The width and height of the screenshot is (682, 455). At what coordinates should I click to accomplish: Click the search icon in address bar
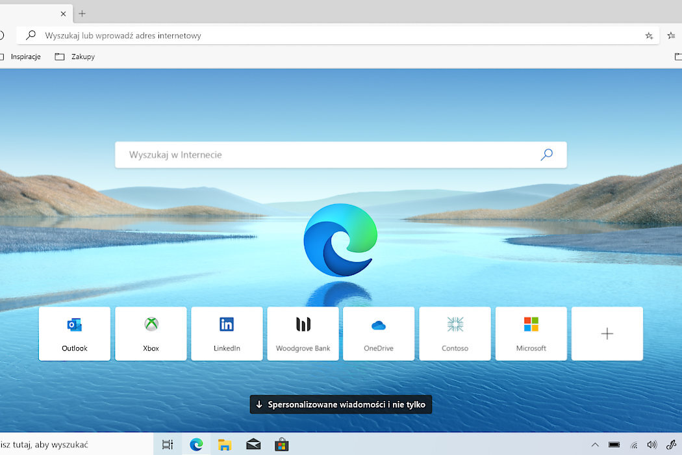click(x=31, y=35)
